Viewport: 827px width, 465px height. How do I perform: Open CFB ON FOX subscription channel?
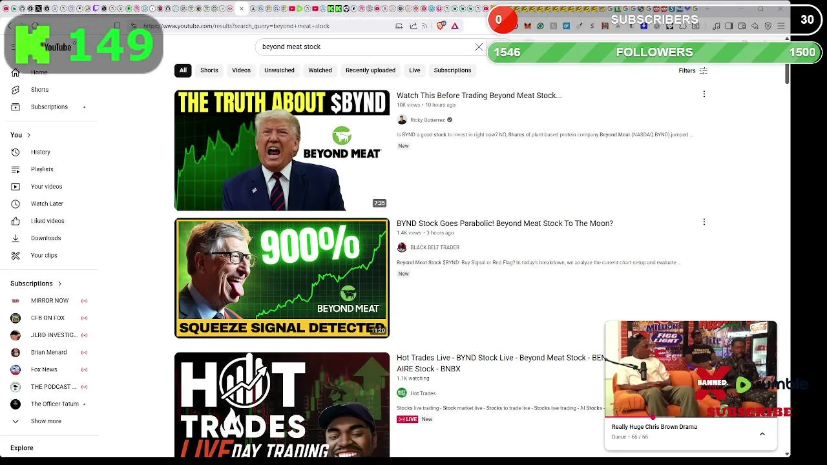[x=49, y=318]
